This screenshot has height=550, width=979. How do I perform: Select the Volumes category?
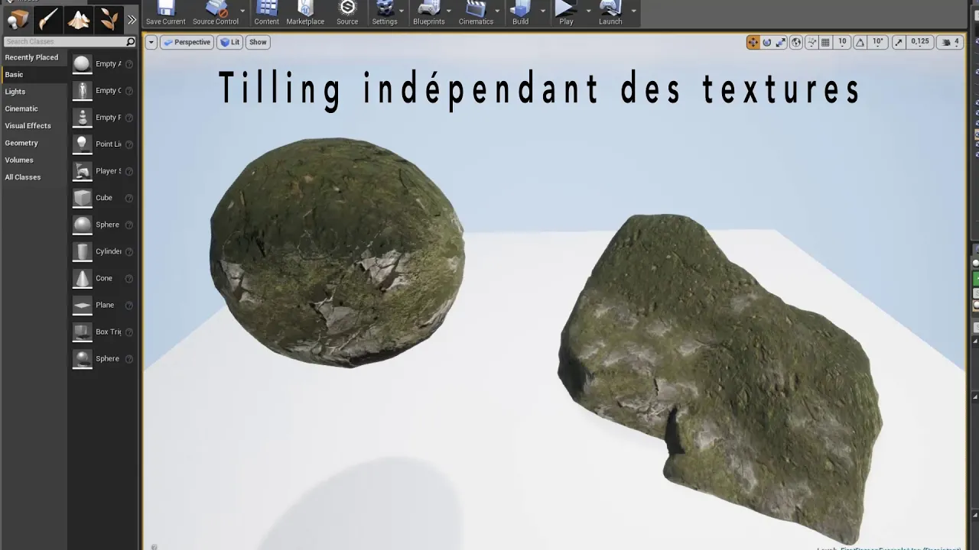tap(34, 160)
